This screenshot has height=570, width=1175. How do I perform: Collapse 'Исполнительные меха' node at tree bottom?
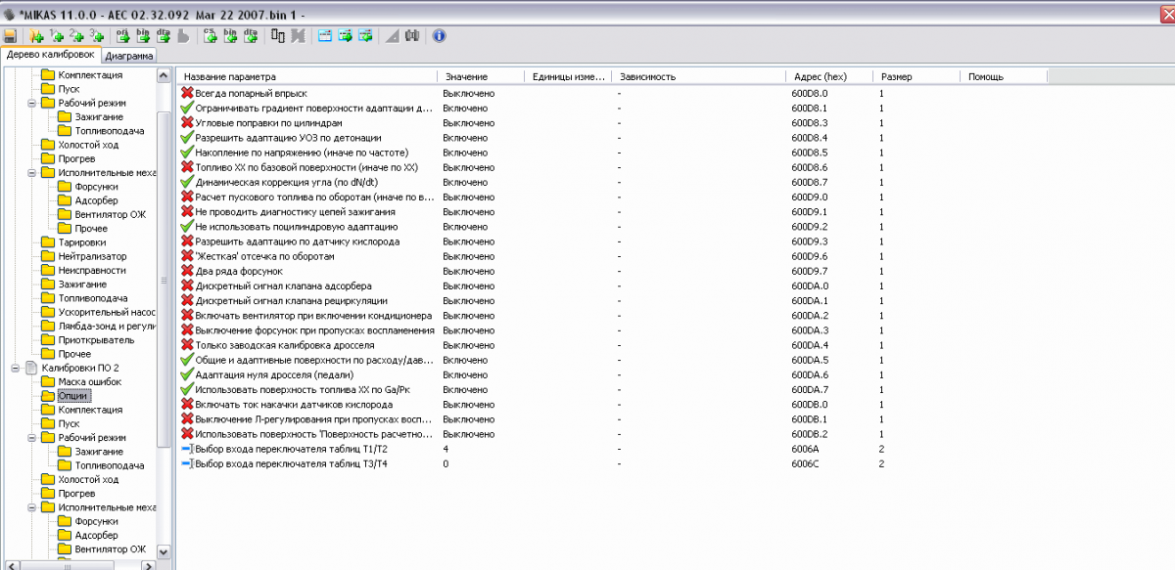(31, 507)
